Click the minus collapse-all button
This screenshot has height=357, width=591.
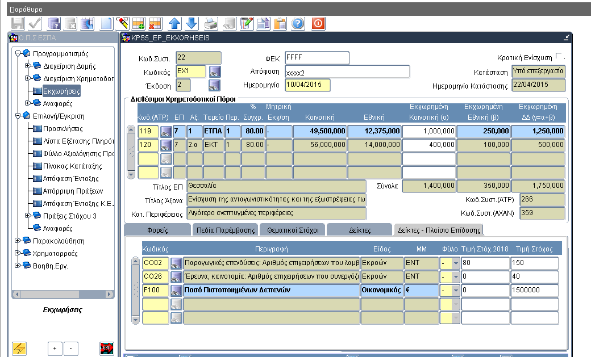[x=71, y=348]
